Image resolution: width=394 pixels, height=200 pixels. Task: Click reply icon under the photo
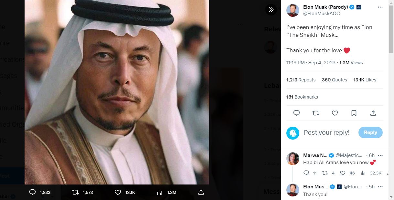pyautogui.click(x=32, y=192)
